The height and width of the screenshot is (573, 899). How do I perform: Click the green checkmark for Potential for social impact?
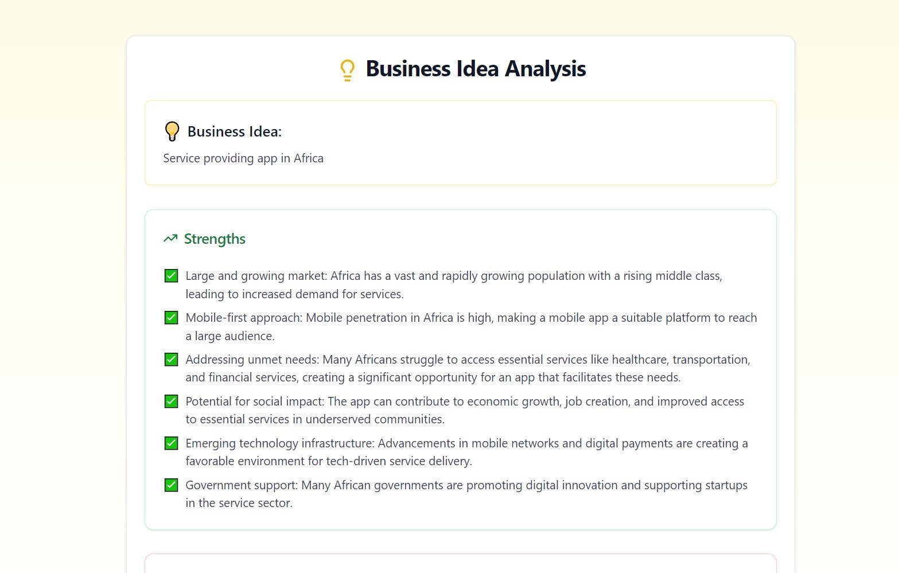tap(171, 402)
